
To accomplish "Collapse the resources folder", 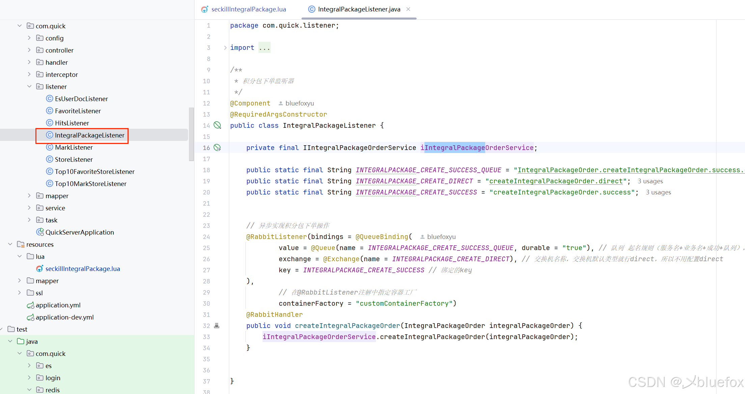I will pyautogui.click(x=10, y=244).
